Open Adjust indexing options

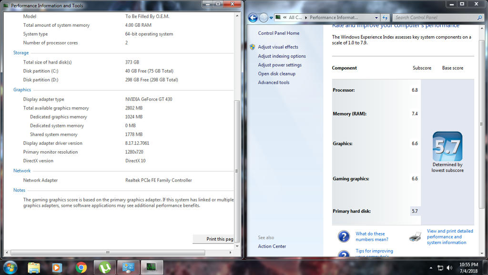pos(282,56)
